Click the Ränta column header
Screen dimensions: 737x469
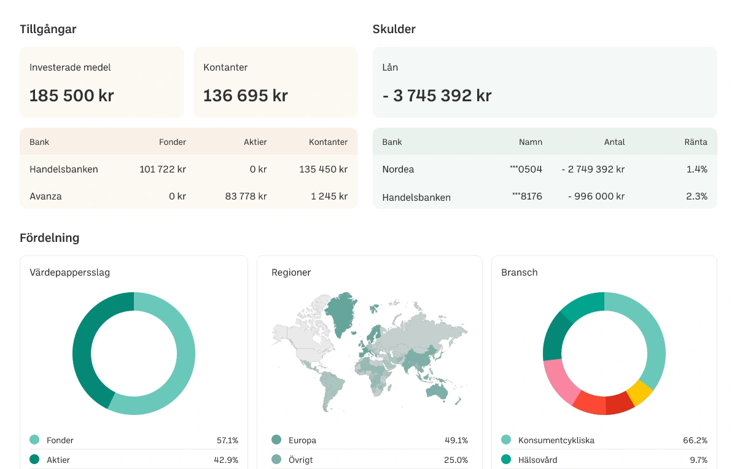click(696, 142)
